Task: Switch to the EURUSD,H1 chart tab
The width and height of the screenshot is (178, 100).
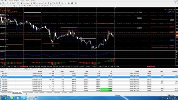Action: coord(35,69)
